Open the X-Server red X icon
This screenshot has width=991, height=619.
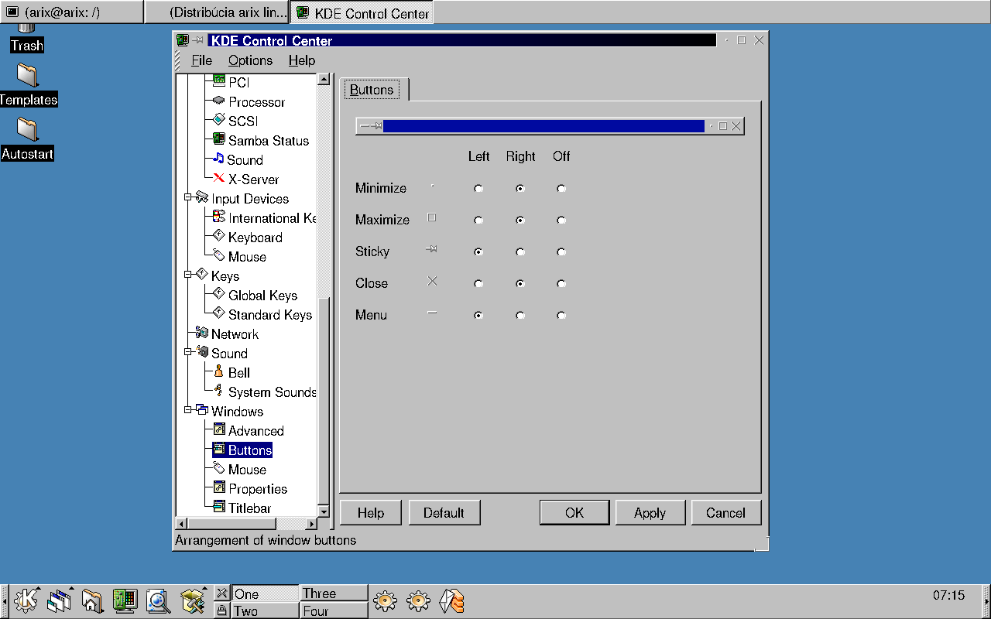click(x=219, y=178)
